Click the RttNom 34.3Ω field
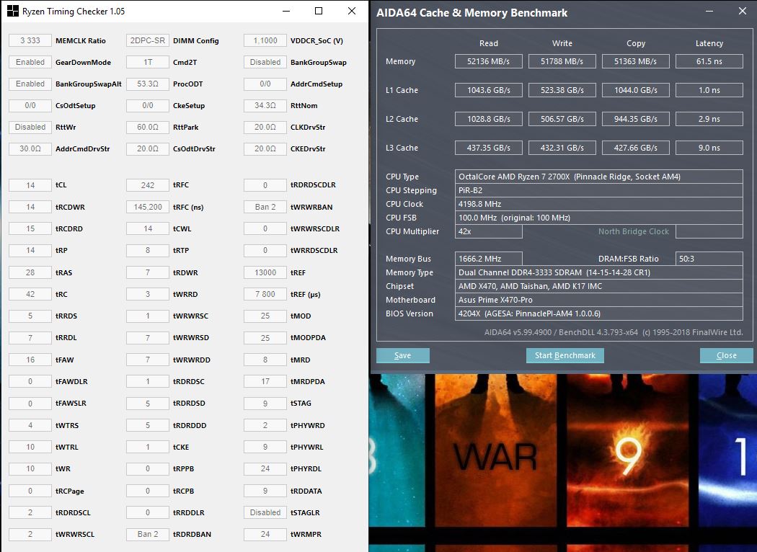Viewport: 757px width, 552px height. point(265,106)
